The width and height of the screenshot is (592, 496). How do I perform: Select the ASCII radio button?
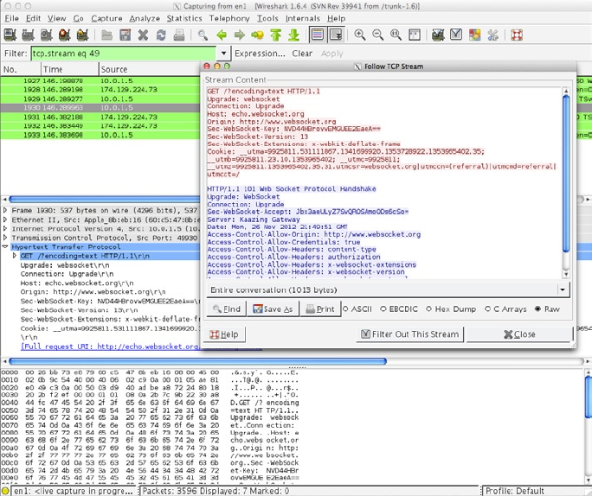(x=346, y=308)
